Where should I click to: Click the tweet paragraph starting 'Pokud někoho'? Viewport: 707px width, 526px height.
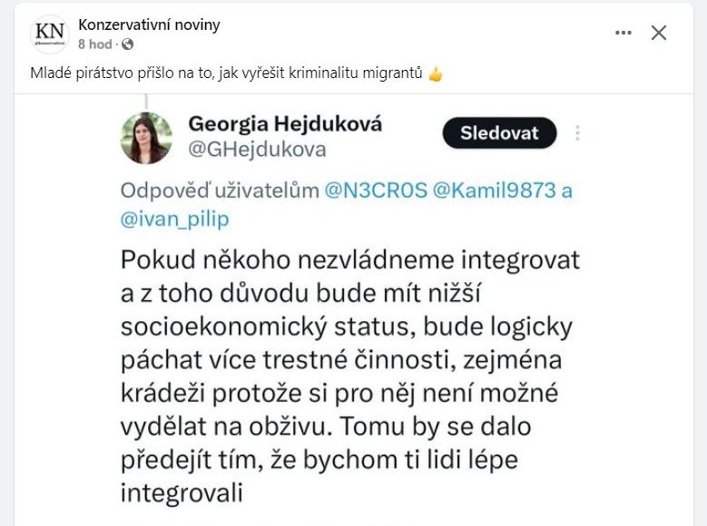349,376
